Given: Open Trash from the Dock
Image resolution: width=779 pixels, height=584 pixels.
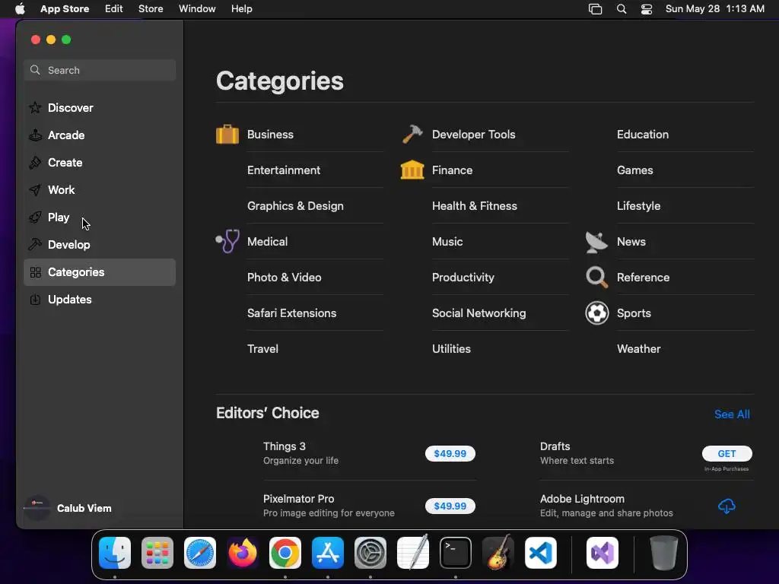Looking at the screenshot, I should [663, 553].
